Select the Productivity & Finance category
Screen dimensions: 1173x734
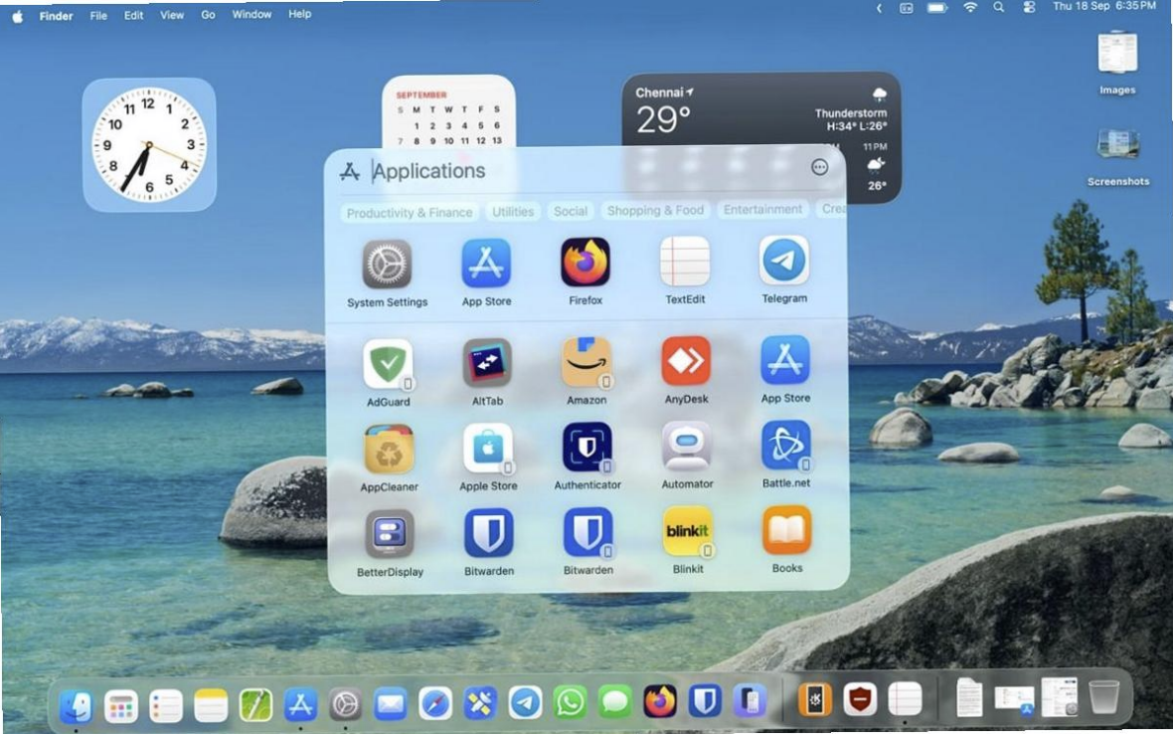tap(410, 213)
